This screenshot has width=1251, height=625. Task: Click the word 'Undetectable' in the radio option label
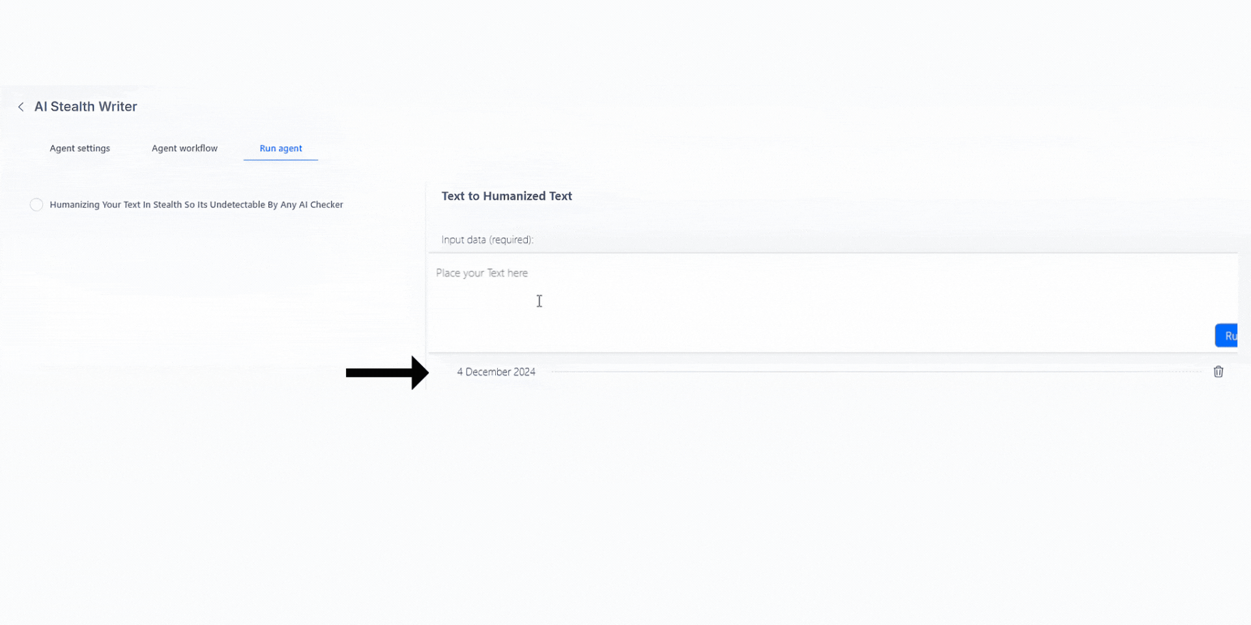coord(237,204)
